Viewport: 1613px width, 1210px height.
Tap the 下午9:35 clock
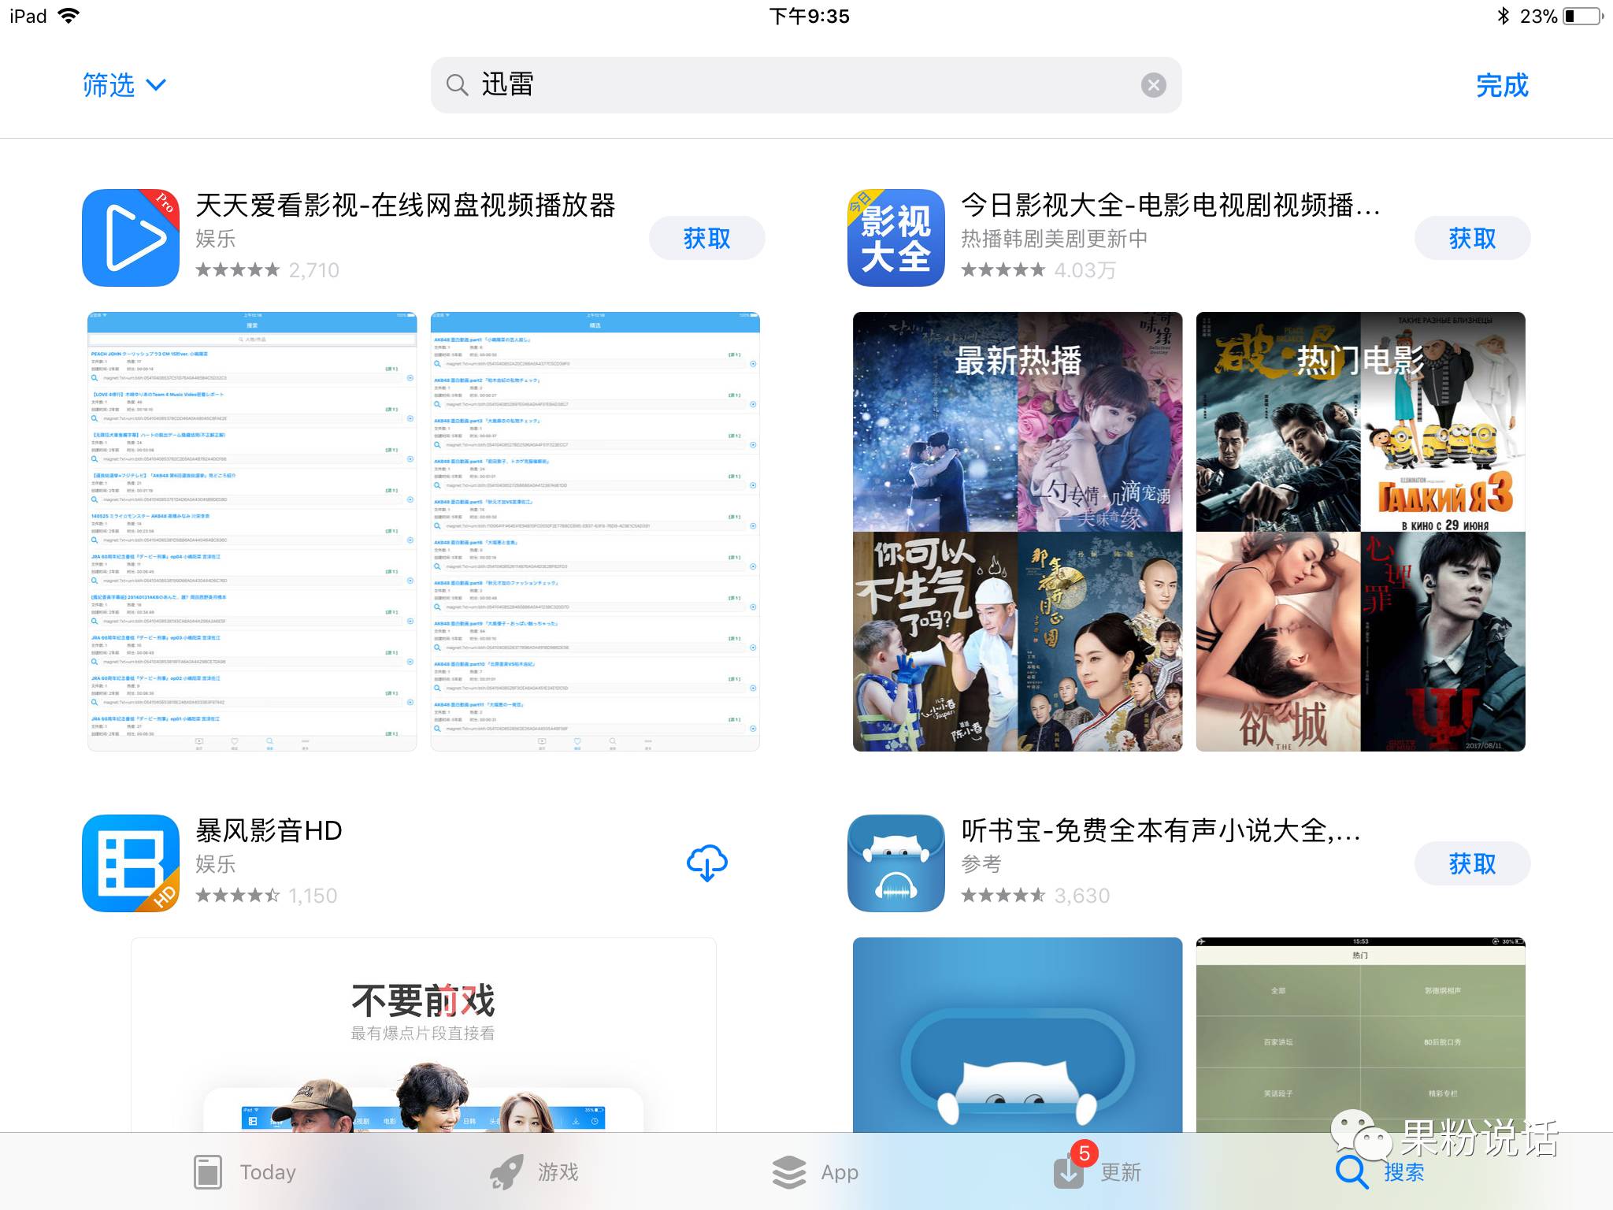pyautogui.click(x=809, y=16)
